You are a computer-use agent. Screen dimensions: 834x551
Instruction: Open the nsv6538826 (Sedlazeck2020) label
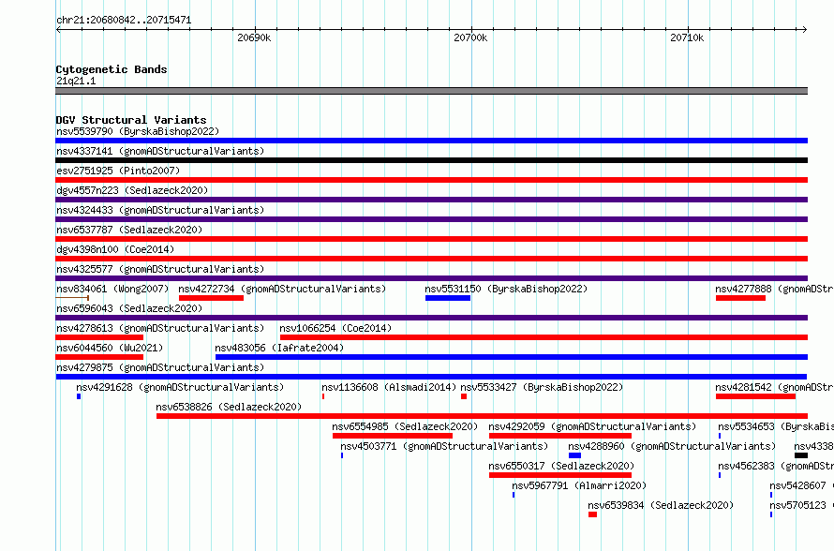(229, 407)
